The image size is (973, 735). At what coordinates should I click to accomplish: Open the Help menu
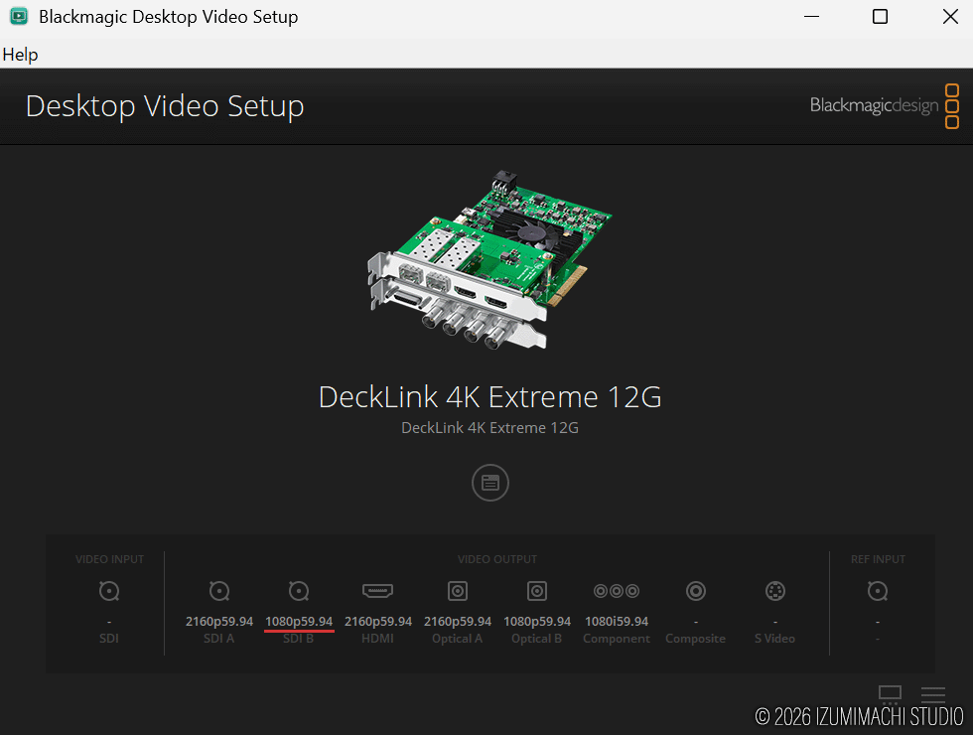coord(20,55)
